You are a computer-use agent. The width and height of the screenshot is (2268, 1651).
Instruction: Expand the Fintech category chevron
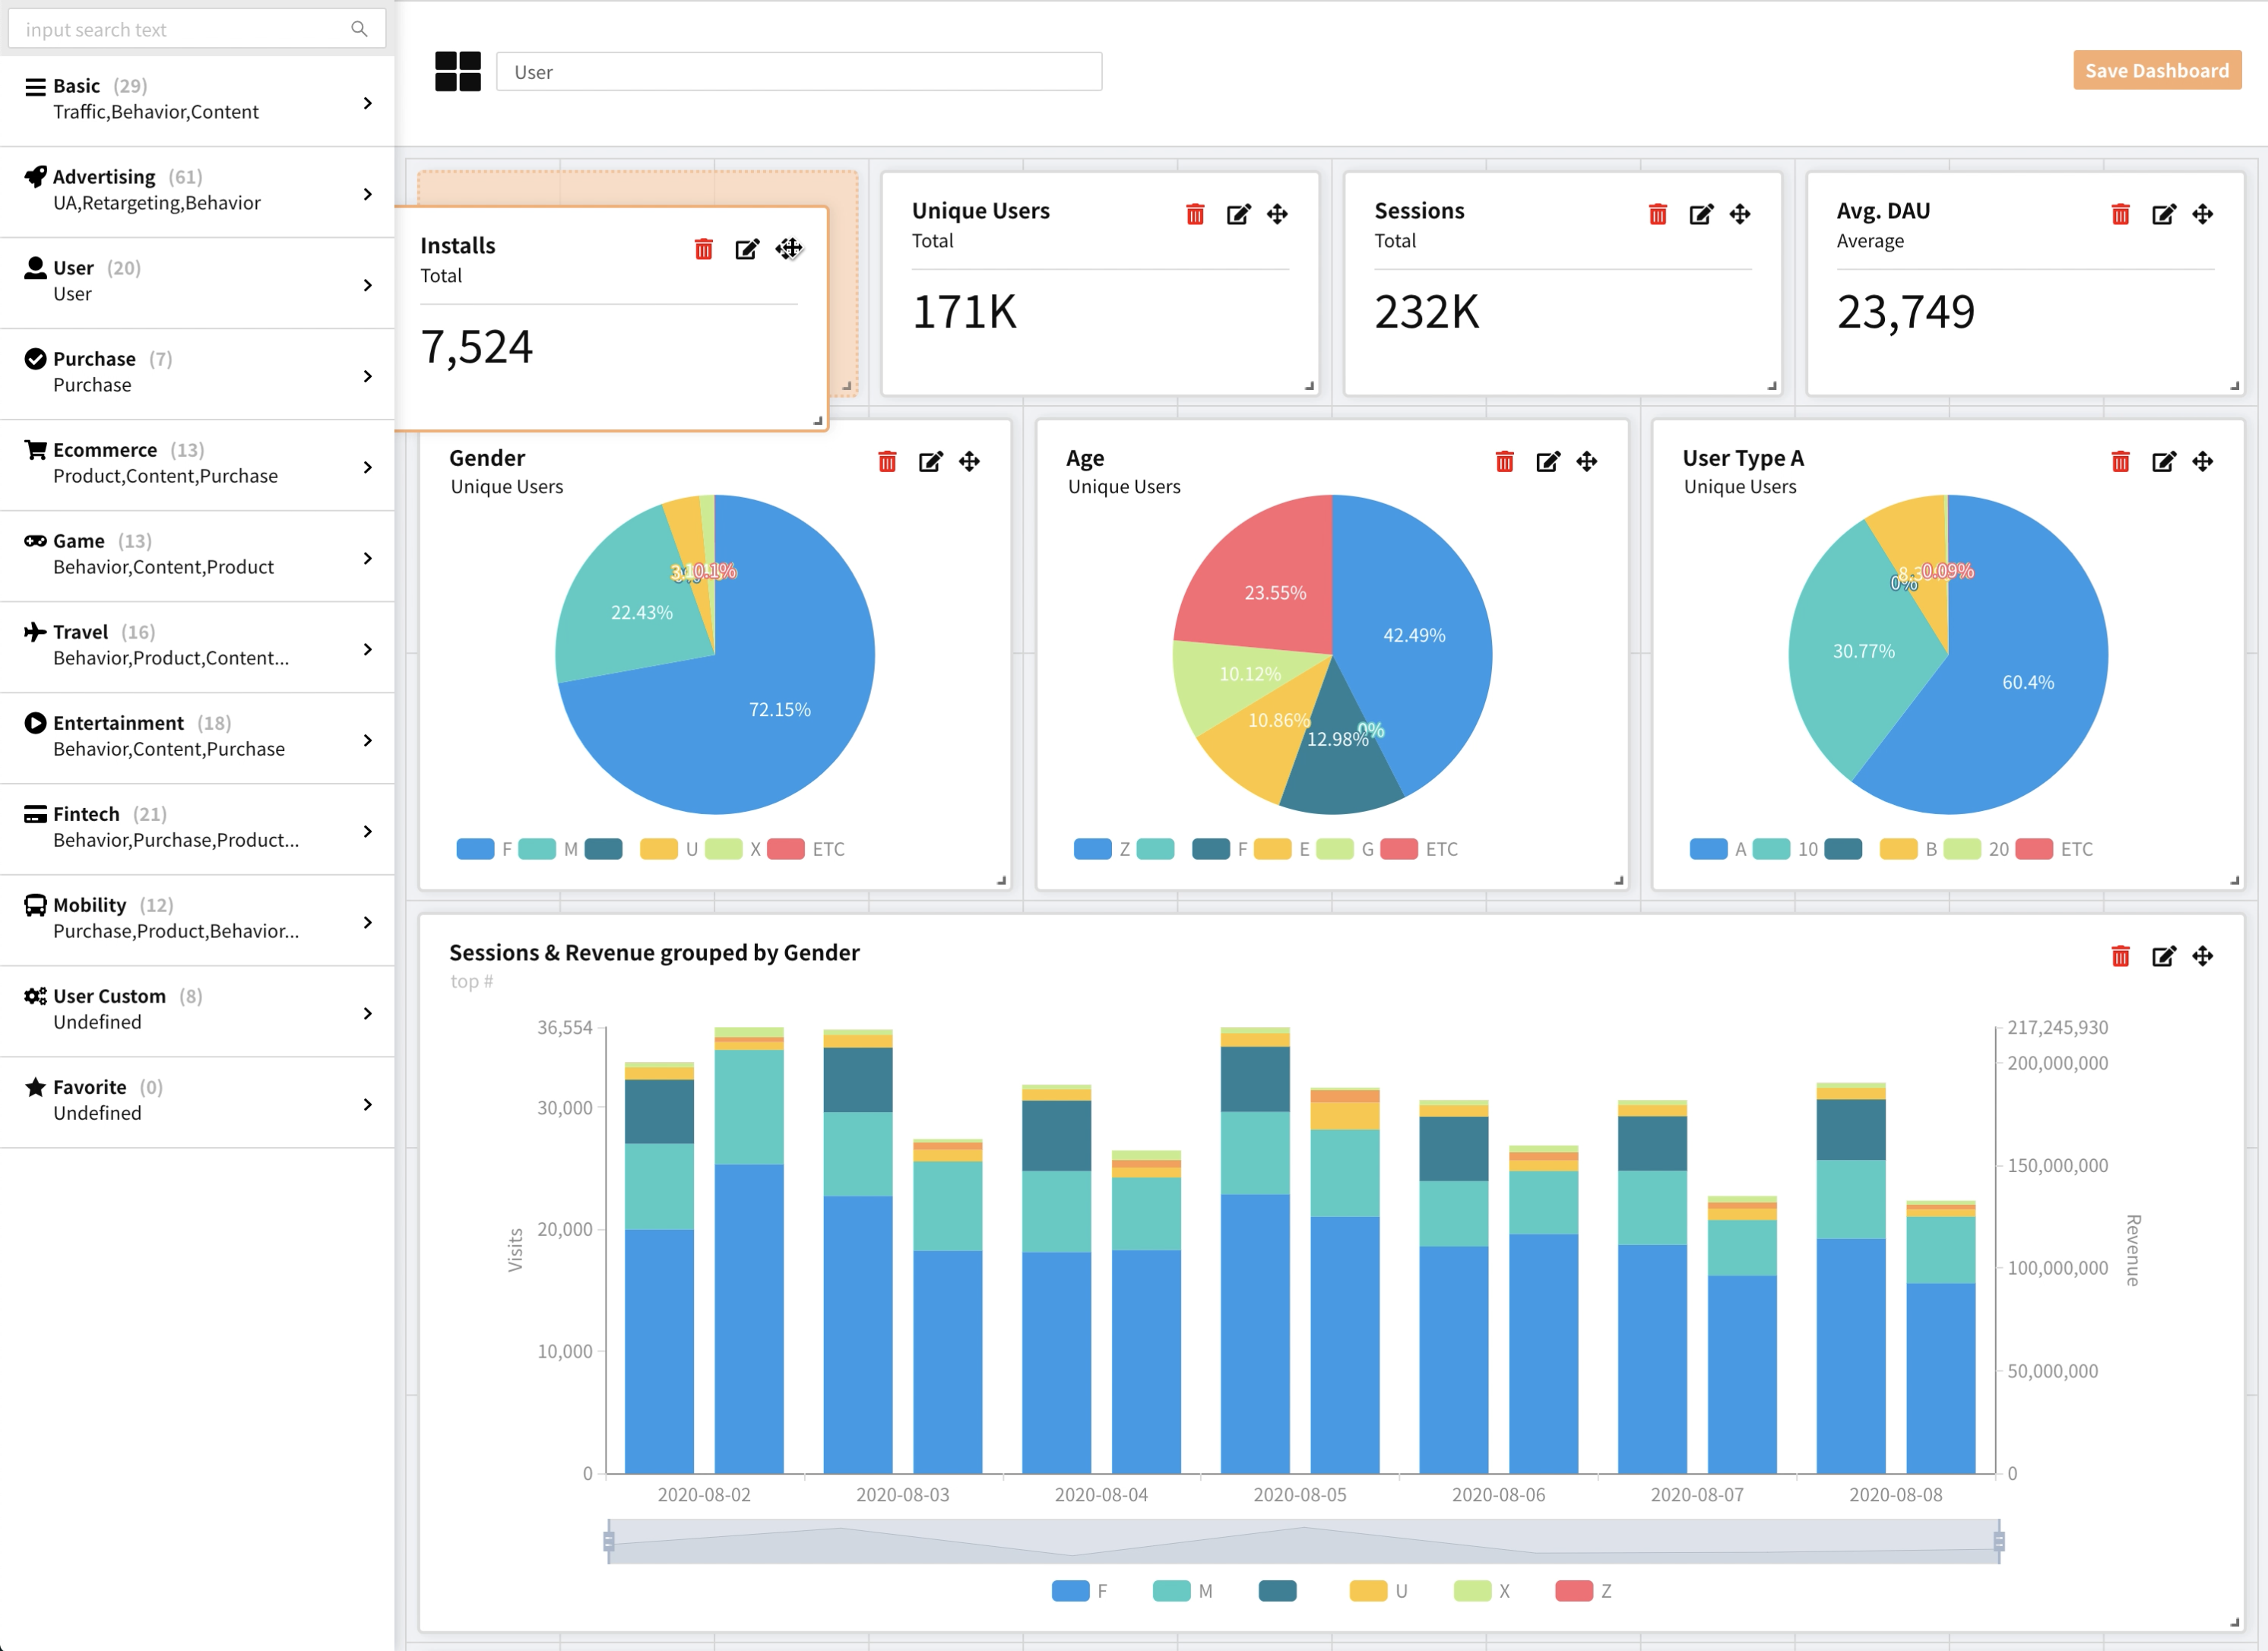tap(367, 831)
